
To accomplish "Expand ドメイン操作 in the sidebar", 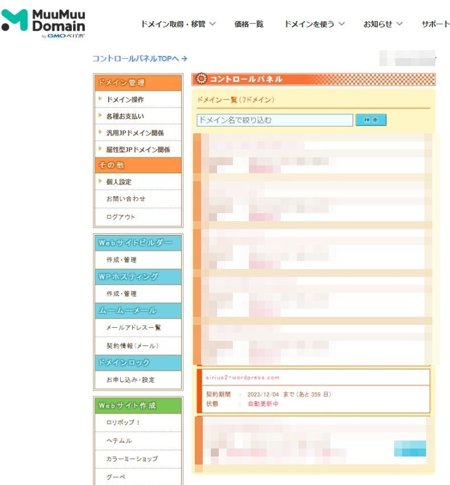I will click(x=125, y=100).
